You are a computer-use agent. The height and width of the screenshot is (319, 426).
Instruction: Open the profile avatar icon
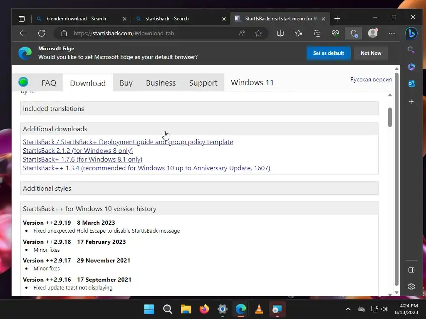(373, 33)
